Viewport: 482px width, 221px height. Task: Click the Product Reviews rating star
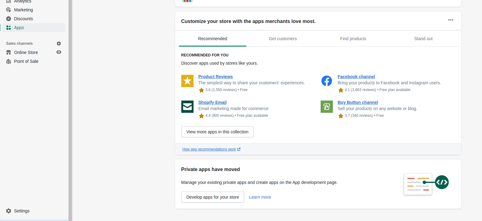(201, 90)
